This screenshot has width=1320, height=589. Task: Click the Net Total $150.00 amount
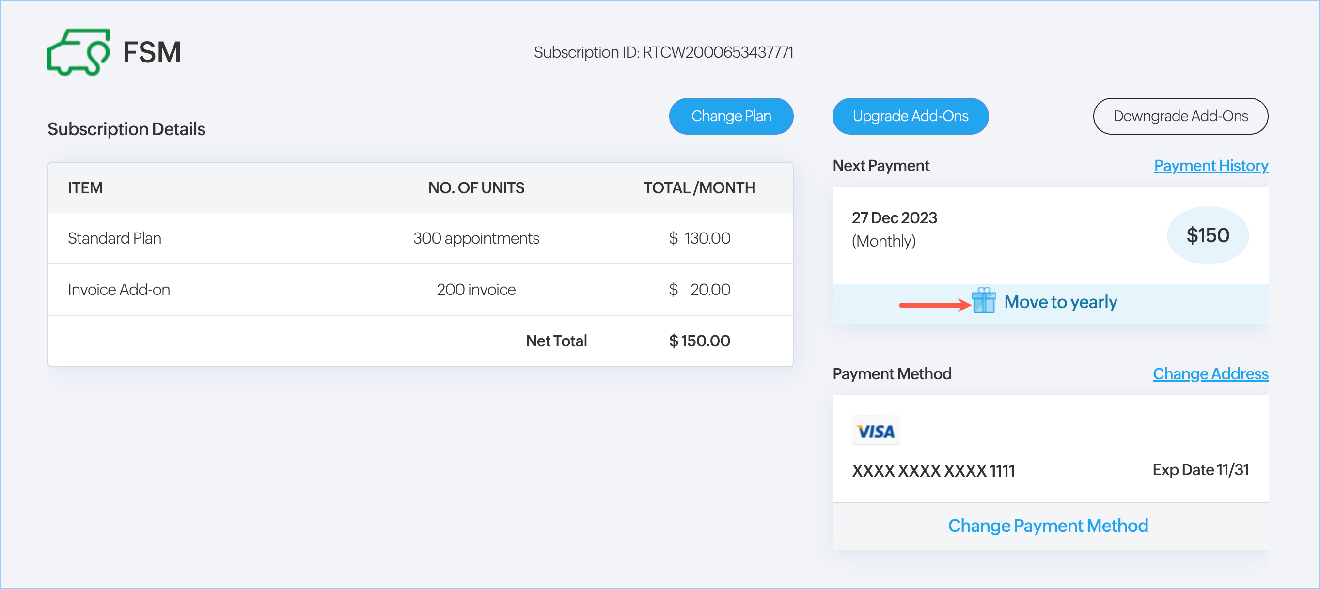[699, 341]
